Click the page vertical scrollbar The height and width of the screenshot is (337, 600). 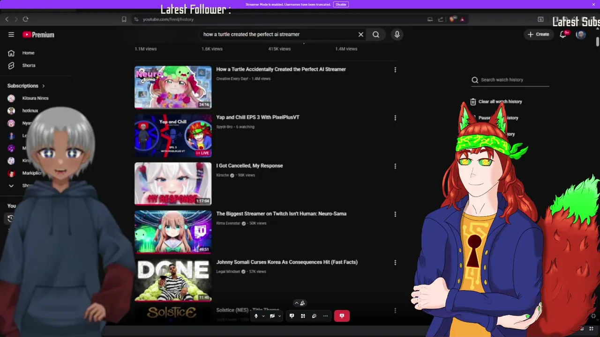[x=597, y=42]
